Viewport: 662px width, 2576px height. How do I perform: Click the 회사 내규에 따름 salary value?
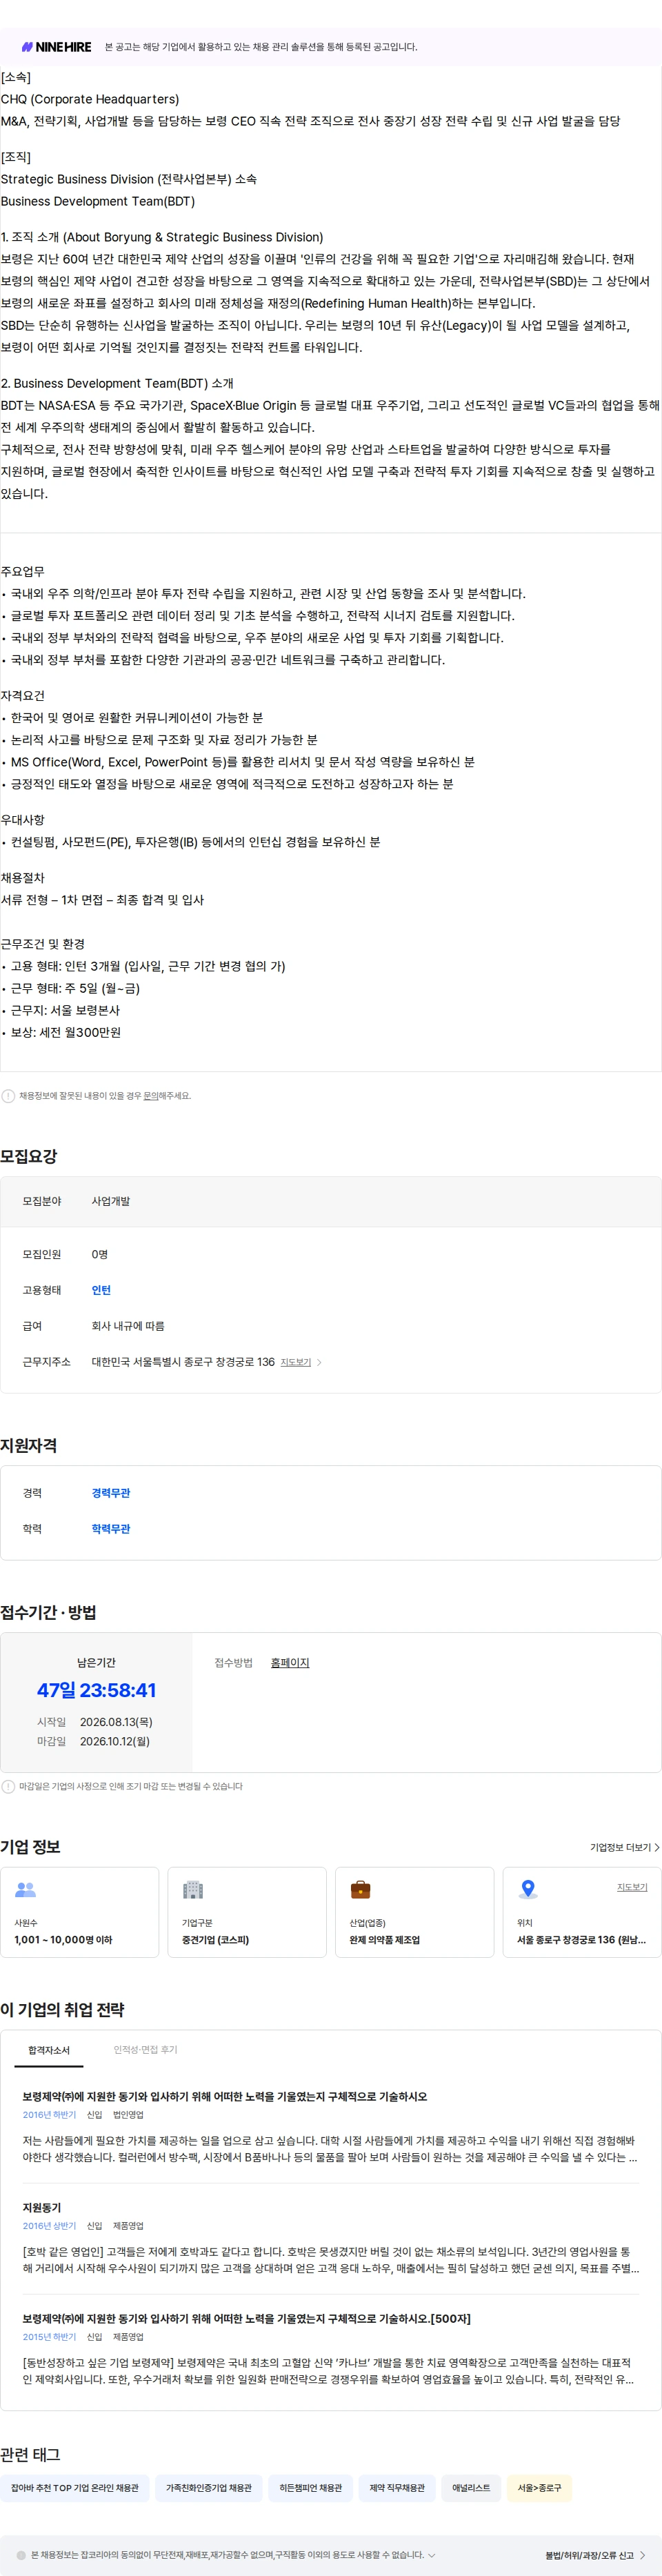coord(128,1326)
